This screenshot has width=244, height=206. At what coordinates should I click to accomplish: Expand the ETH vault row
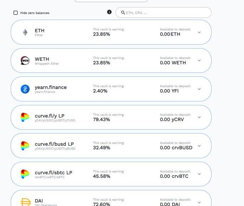(x=199, y=32)
